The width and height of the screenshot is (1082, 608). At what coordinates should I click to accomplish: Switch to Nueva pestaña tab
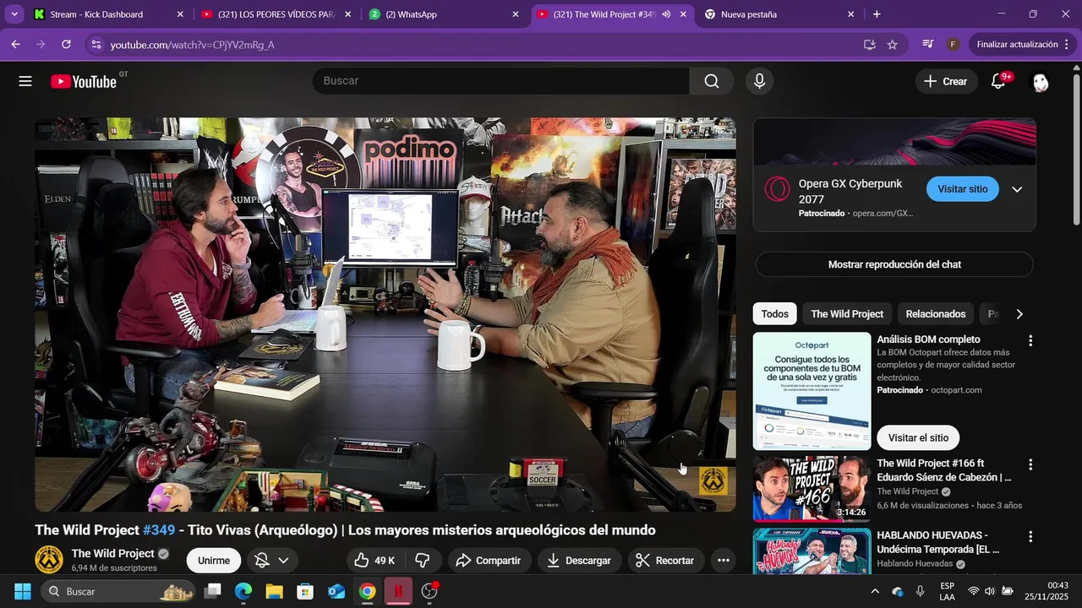tap(779, 14)
